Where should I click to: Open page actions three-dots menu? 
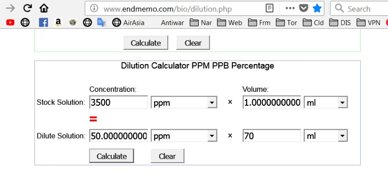290,9
